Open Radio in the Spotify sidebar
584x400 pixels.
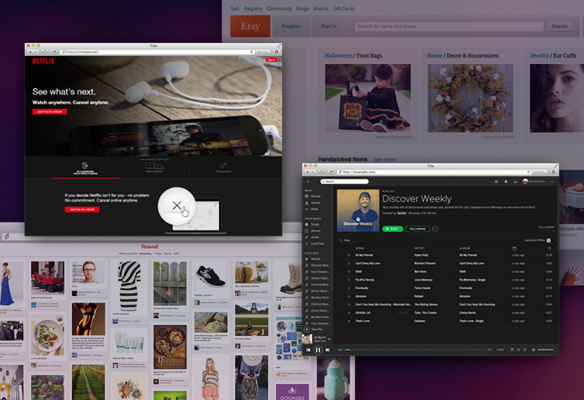click(312, 210)
